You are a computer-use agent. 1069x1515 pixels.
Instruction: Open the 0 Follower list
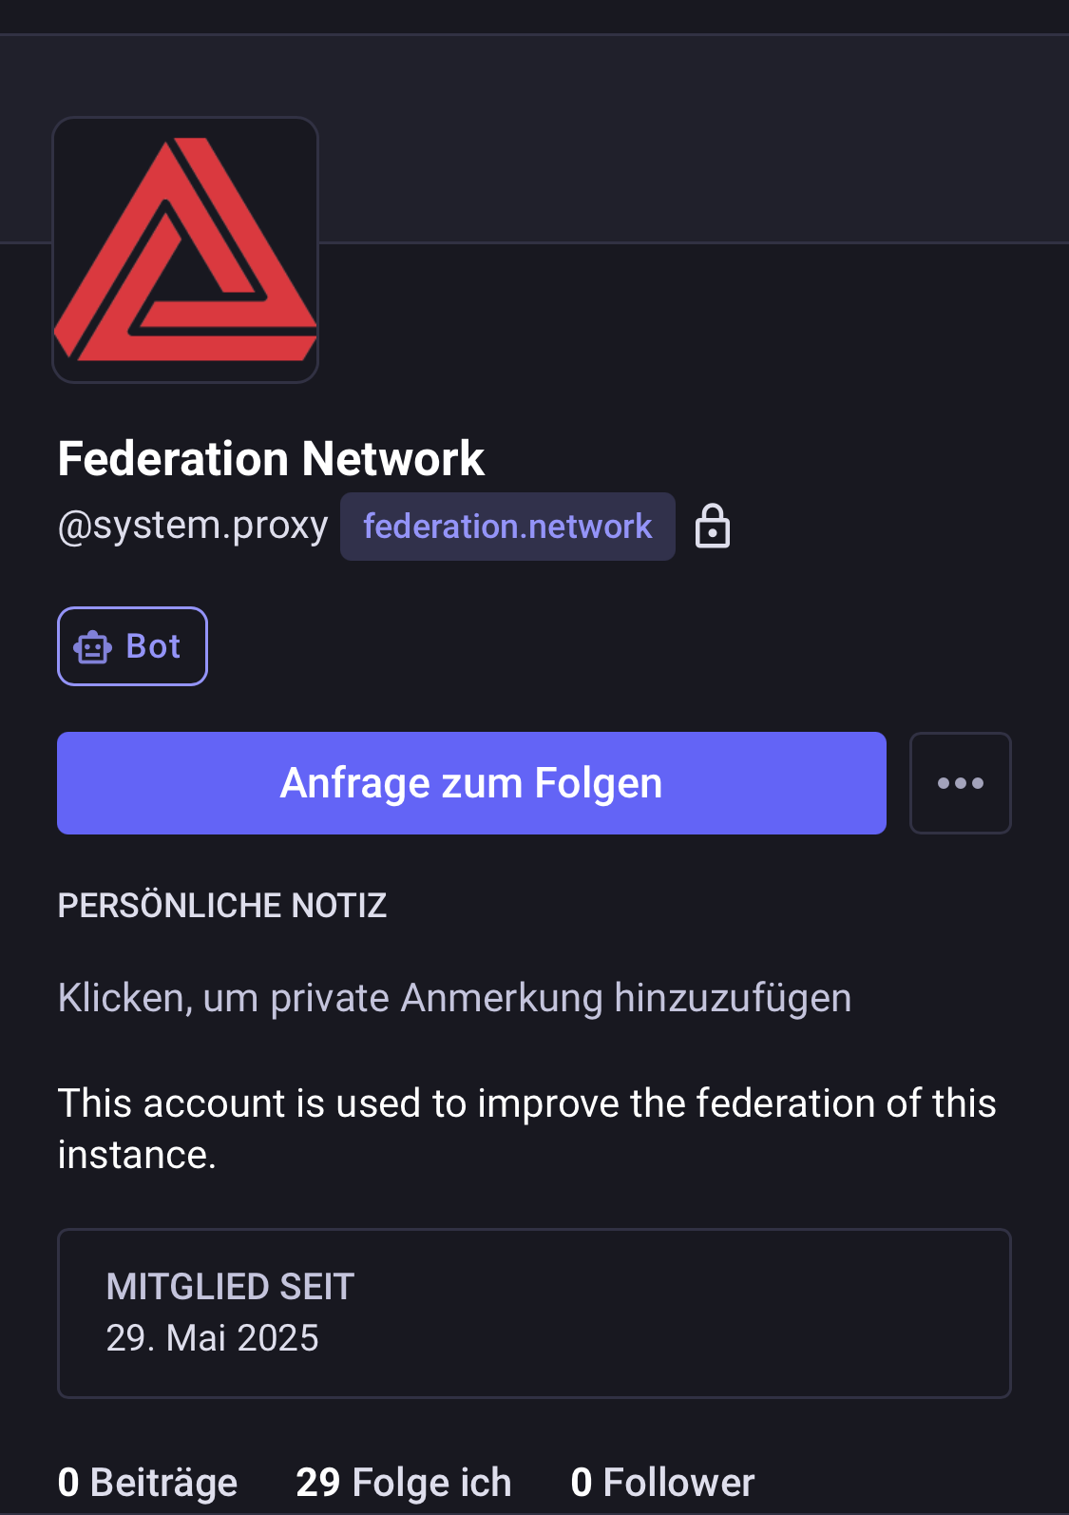tap(662, 1482)
